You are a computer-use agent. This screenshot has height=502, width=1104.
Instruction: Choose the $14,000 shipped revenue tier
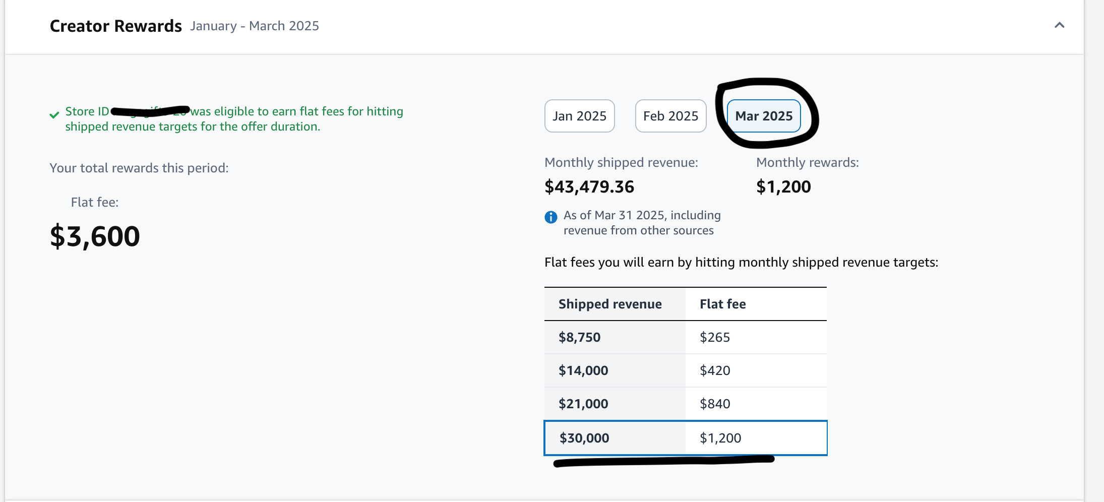point(583,370)
